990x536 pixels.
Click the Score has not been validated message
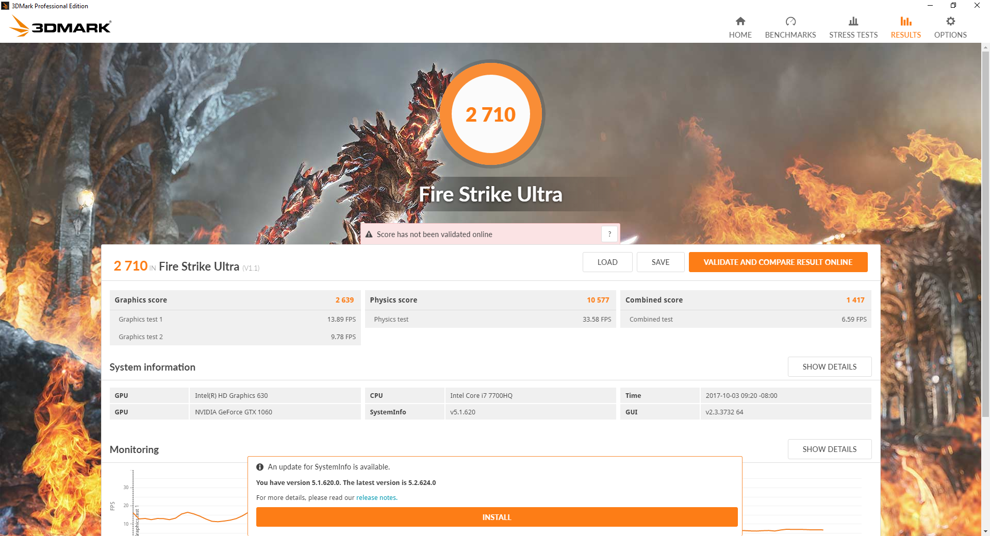pyautogui.click(x=434, y=234)
